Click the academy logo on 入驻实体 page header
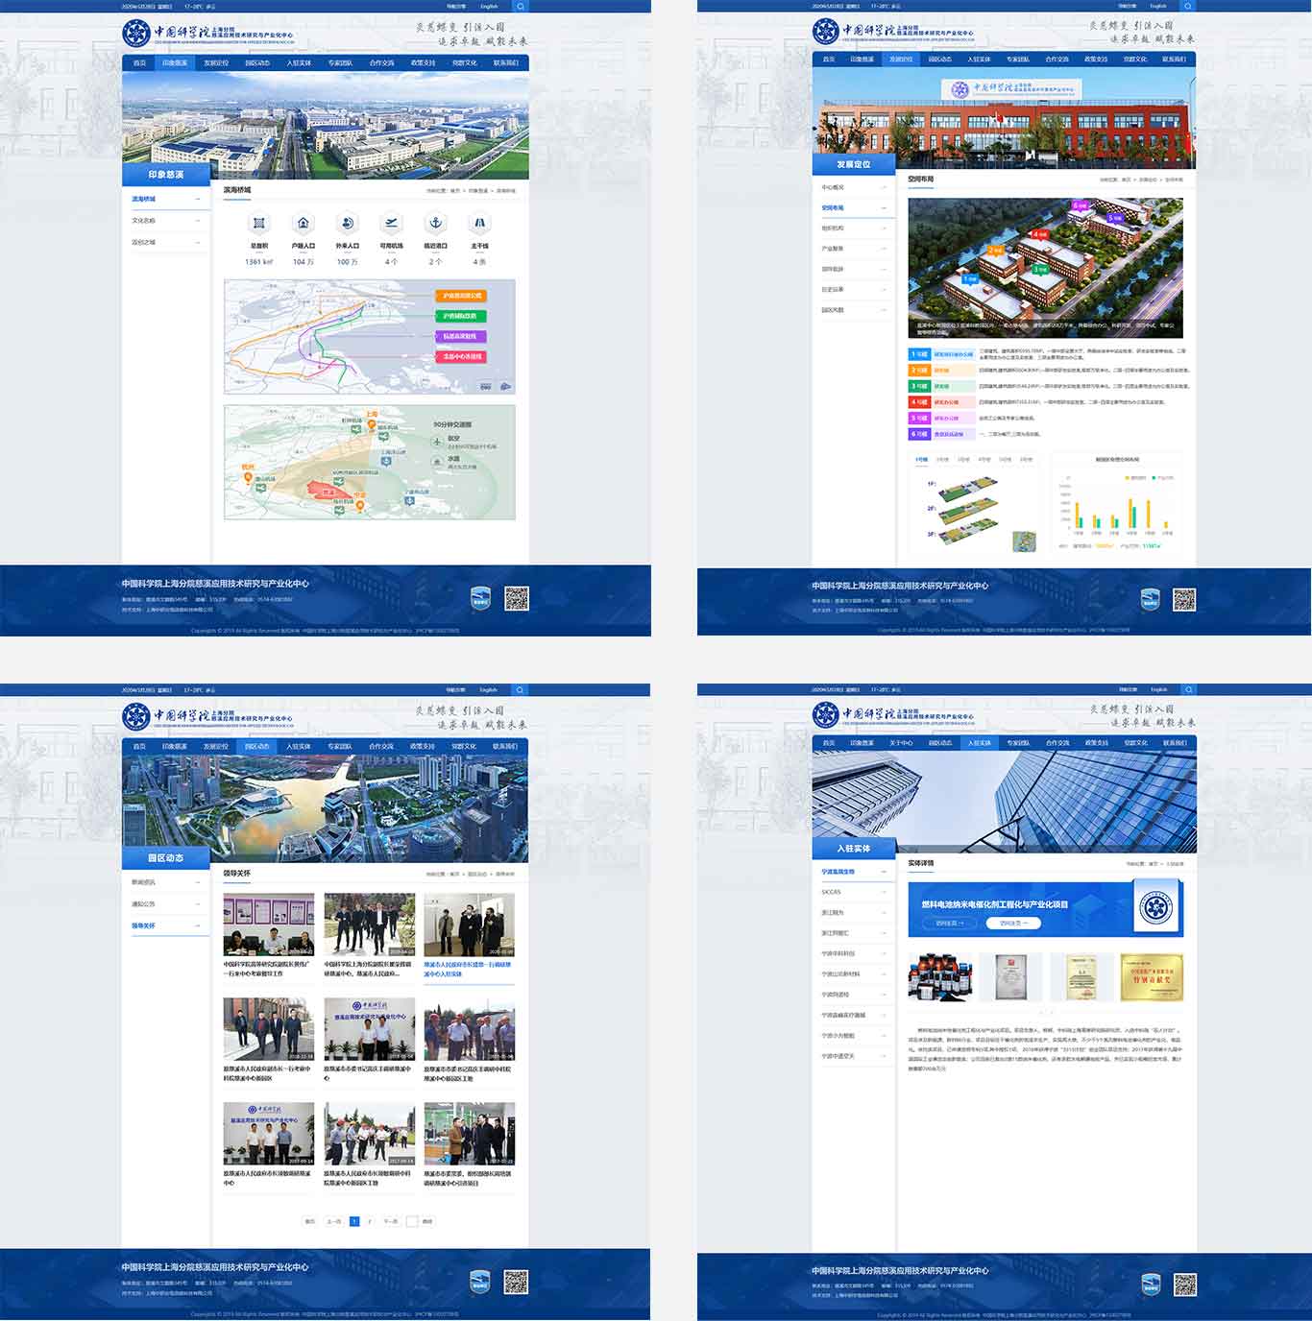The height and width of the screenshot is (1321, 1312). (x=826, y=714)
